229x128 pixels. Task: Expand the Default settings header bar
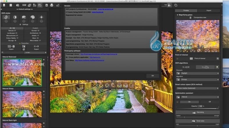click(24, 9)
